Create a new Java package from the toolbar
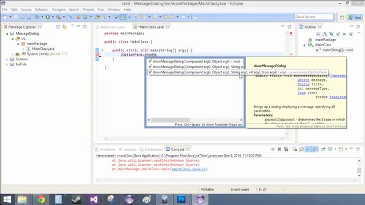The width and height of the screenshot is (365, 205). tap(79, 17)
